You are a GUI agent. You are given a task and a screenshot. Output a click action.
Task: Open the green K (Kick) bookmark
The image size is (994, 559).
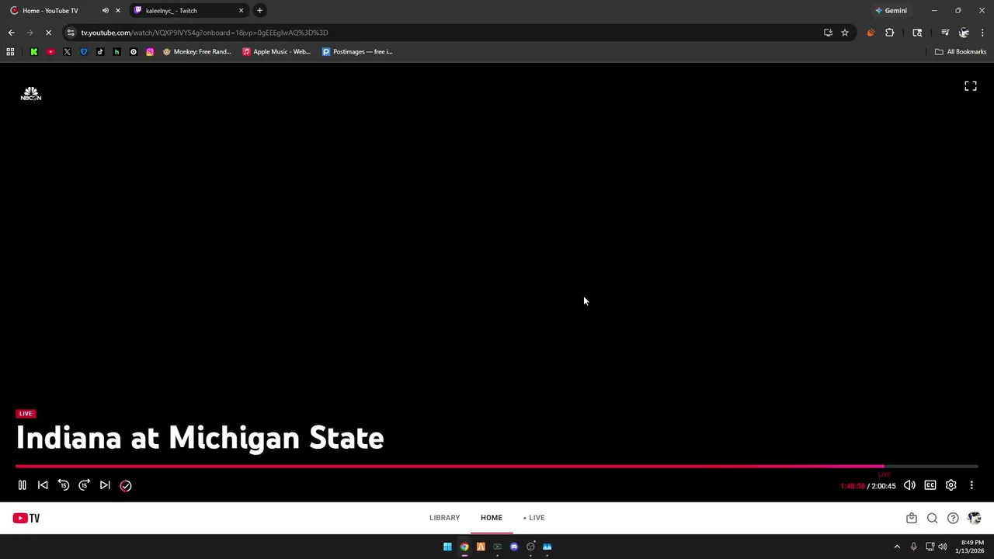(x=33, y=52)
